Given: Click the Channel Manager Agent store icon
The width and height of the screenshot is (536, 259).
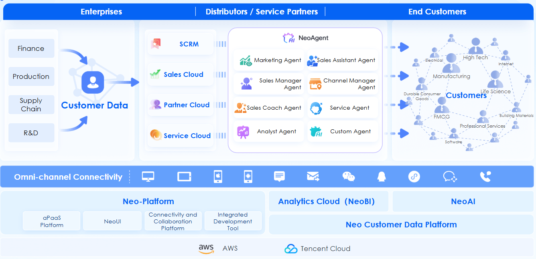Looking at the screenshot, I should coord(315,84).
